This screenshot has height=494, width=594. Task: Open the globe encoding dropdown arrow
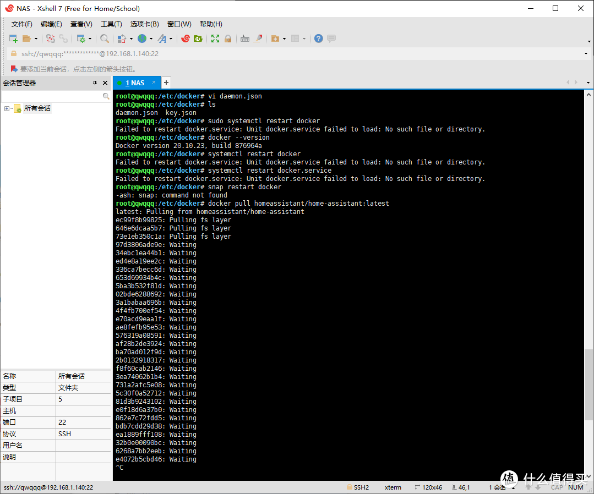tap(151, 39)
